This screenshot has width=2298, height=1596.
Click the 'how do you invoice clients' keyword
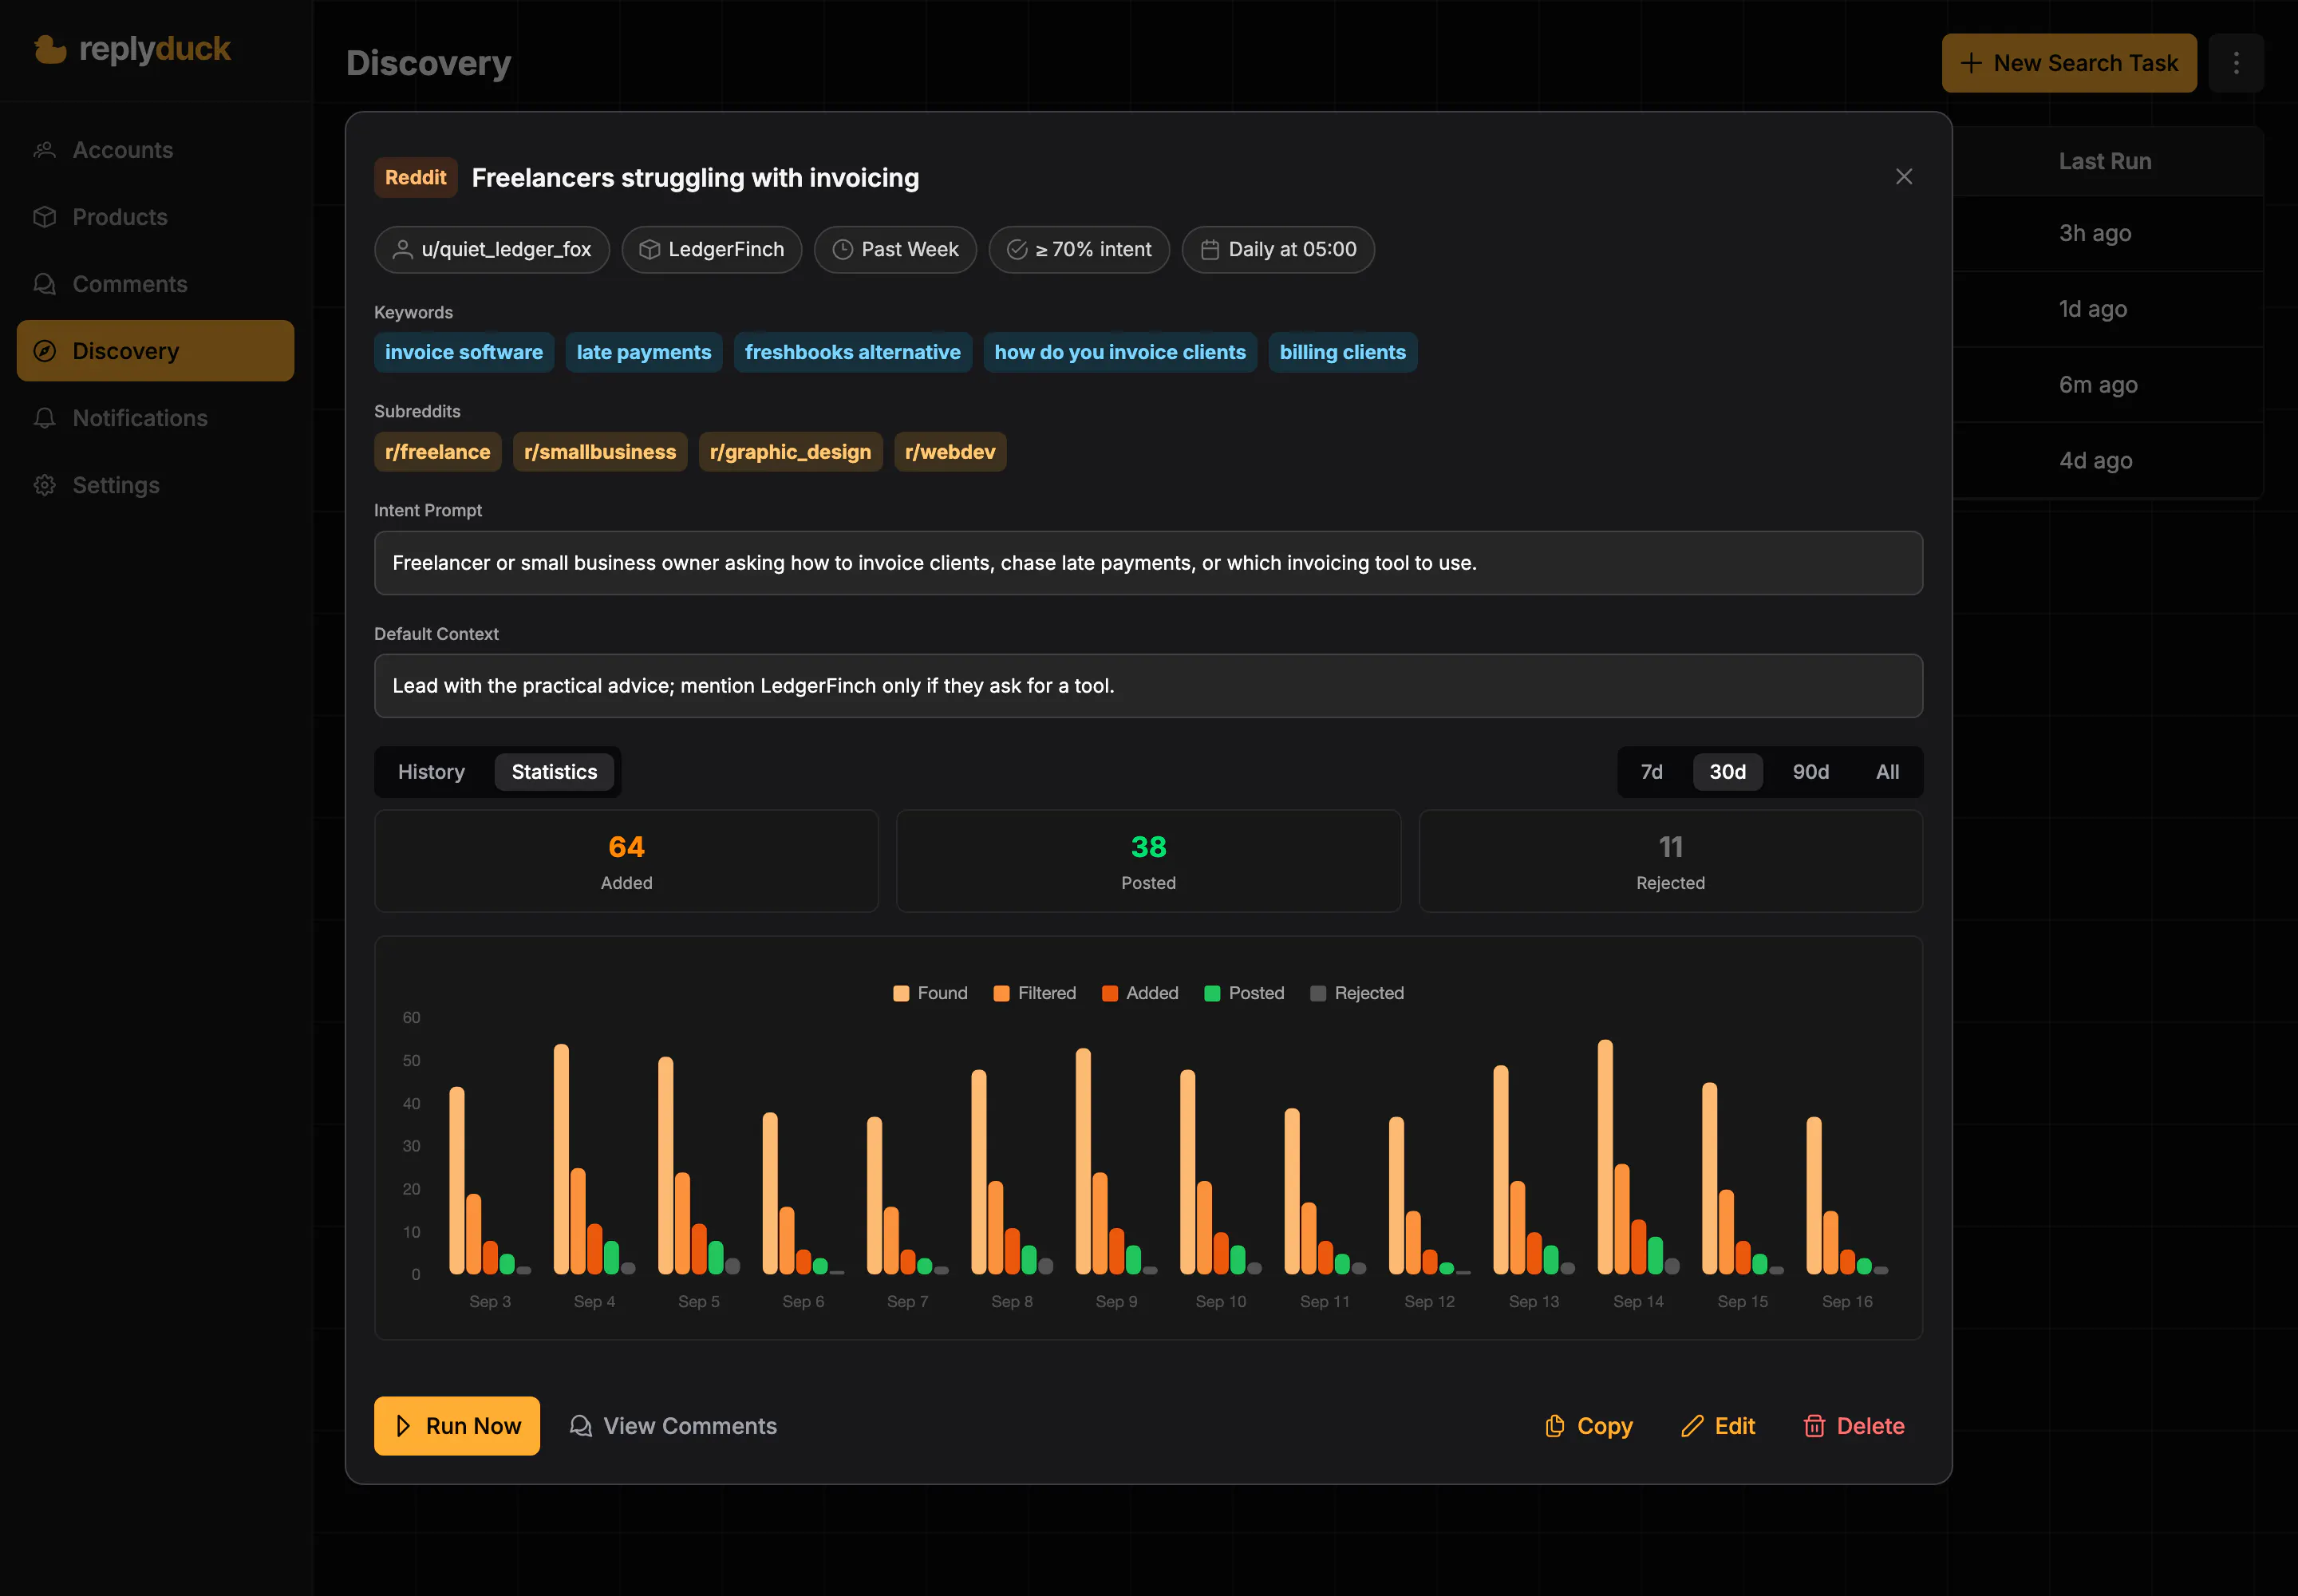tap(1120, 352)
